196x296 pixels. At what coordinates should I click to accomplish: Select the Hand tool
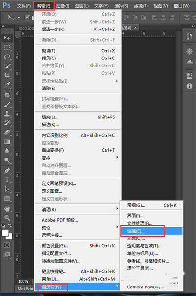(7, 209)
